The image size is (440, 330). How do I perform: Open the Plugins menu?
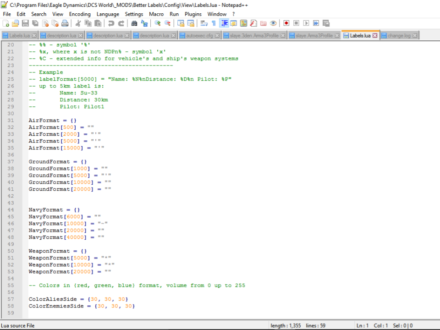click(x=193, y=14)
